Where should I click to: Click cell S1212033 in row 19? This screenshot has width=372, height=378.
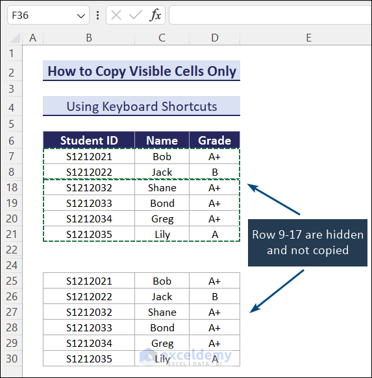89,203
